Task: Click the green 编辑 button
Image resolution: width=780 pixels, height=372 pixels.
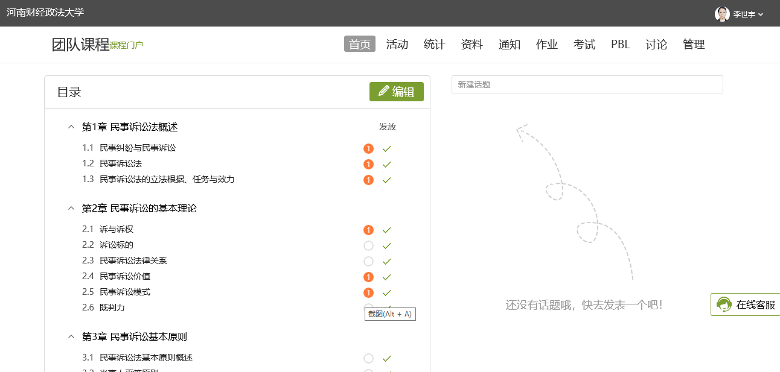Action: coord(396,92)
